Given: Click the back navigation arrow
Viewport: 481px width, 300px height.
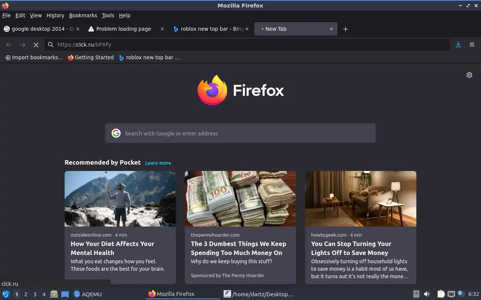Looking at the screenshot, I should click(x=9, y=45).
